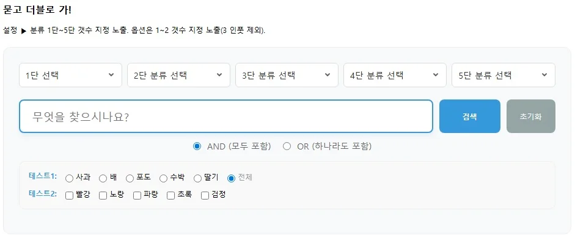Open the 5단 분류 선택 dropdown
This screenshot has width=575, height=241.
point(503,75)
